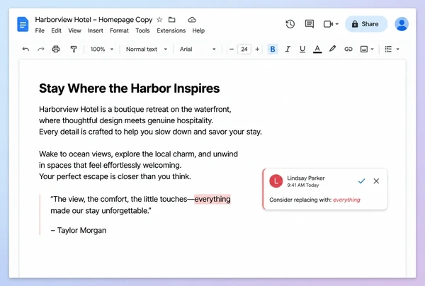
Task: Toggle bold formatting
Action: (273, 50)
